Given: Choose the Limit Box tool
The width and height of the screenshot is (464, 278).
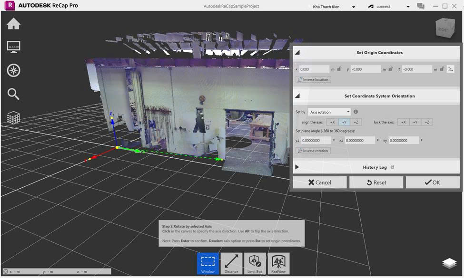Looking at the screenshot, I should pyautogui.click(x=255, y=263).
